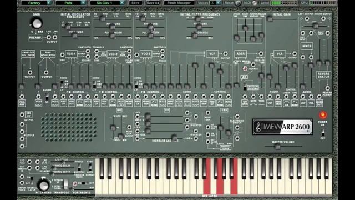Screen dimensions: 355x200
Task: Toggle Single/Multiple trigger mode switch
Action: coord(79,167)
